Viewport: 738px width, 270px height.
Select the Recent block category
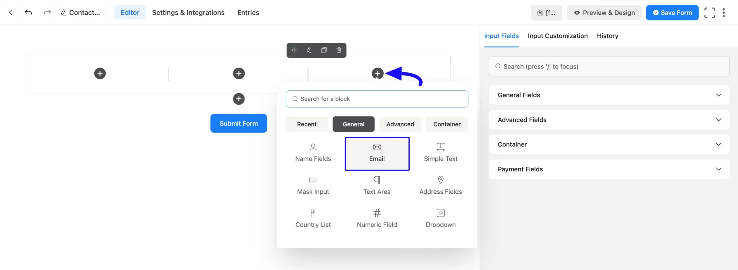(x=307, y=124)
